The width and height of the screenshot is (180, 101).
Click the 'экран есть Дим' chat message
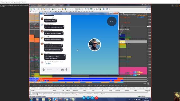point(51,20)
